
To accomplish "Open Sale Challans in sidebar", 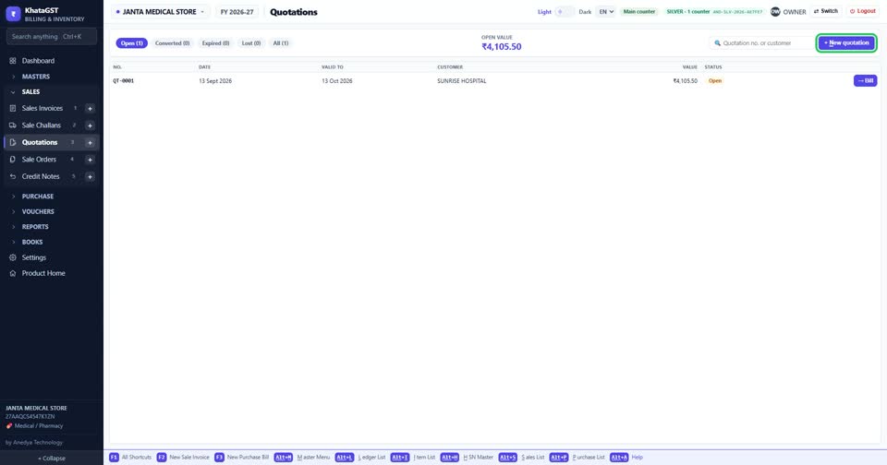I will pos(41,125).
